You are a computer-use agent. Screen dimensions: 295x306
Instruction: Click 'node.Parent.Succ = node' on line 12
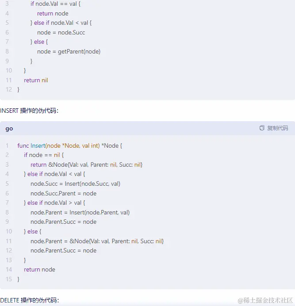coord(63,251)
